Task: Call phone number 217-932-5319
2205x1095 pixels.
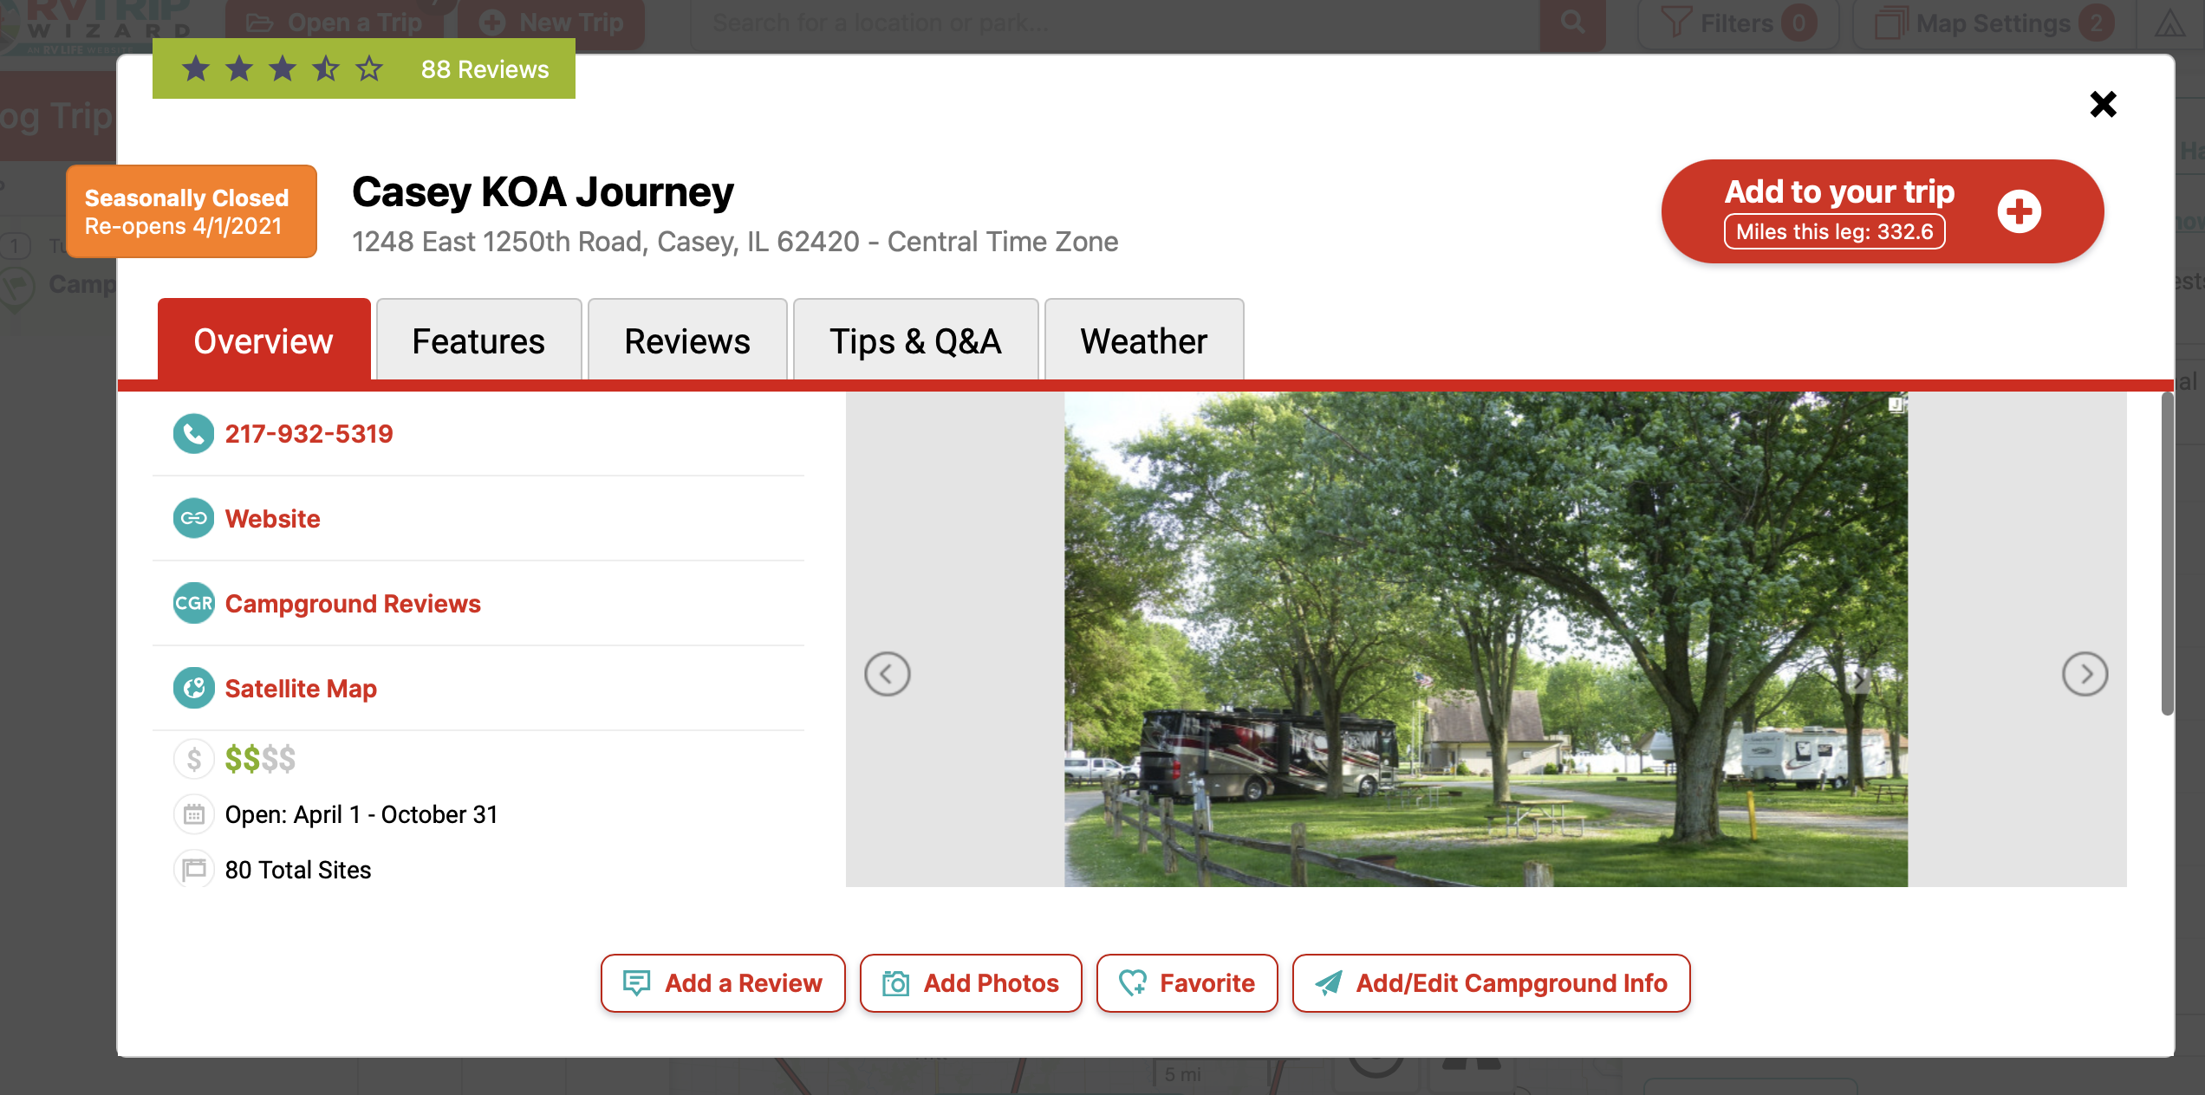Action: pos(309,434)
